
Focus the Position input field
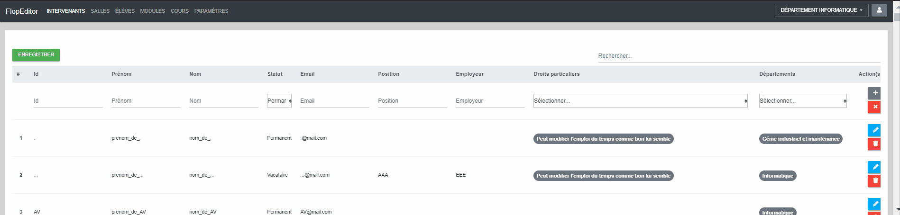pos(413,101)
